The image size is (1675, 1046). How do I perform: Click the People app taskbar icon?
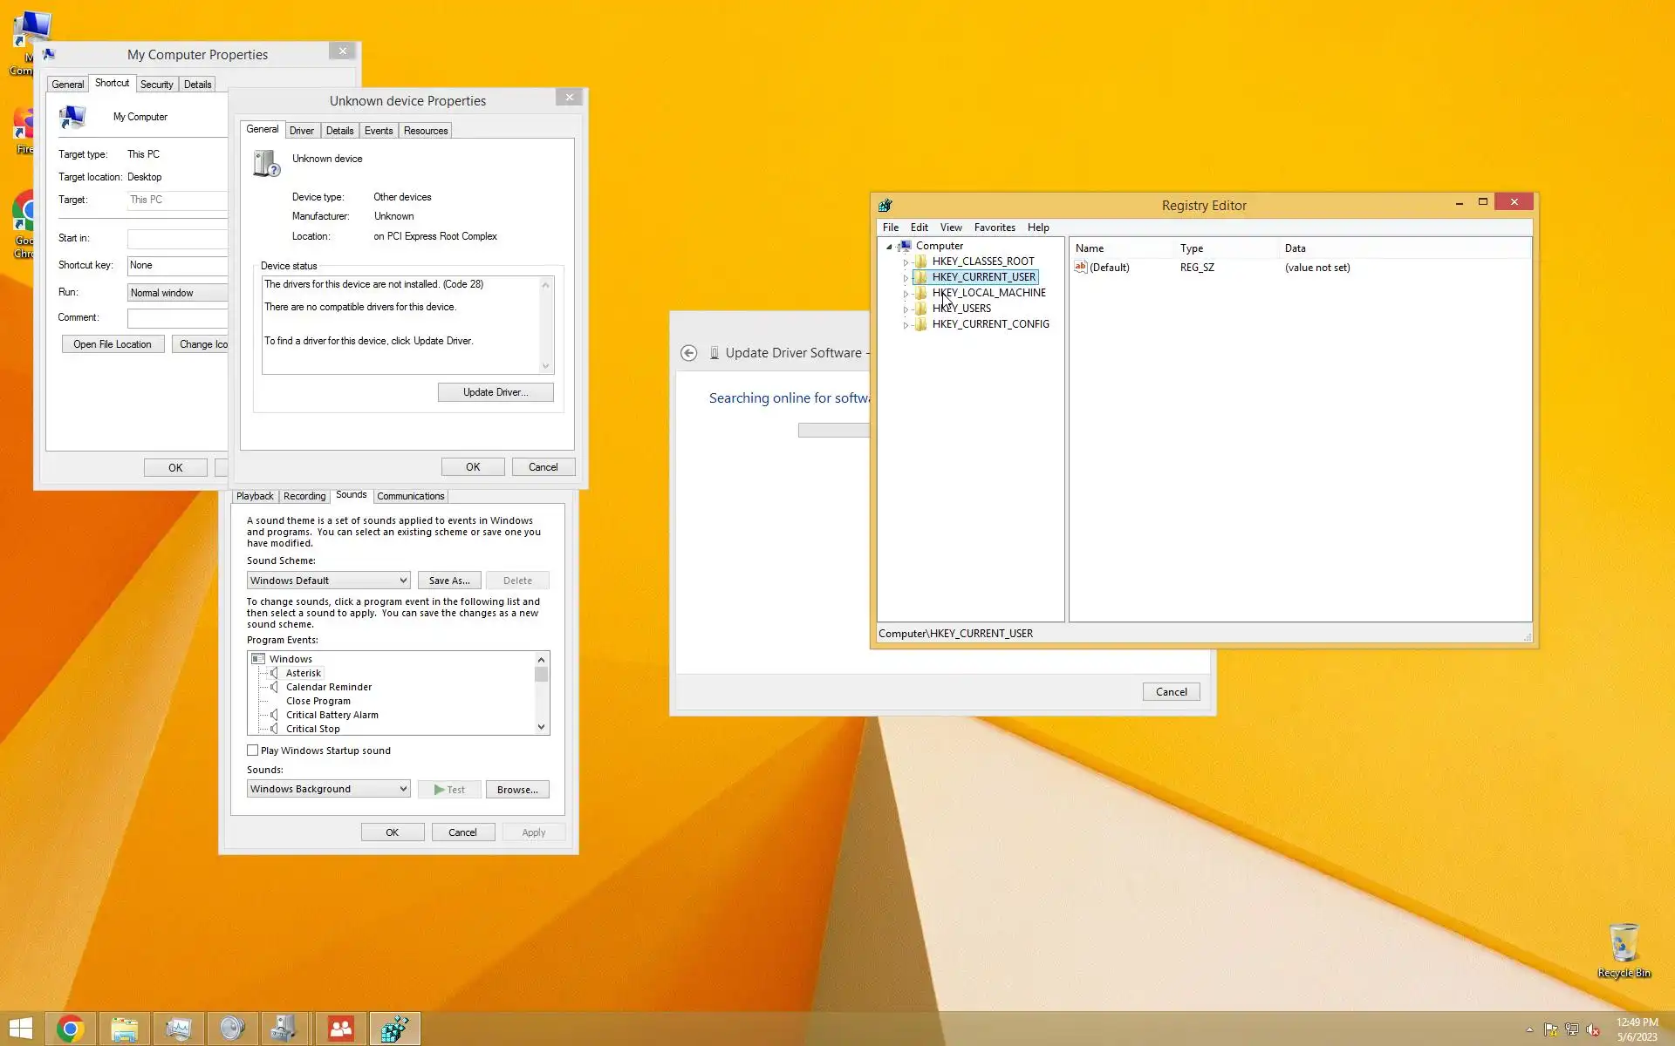pyautogui.click(x=340, y=1029)
